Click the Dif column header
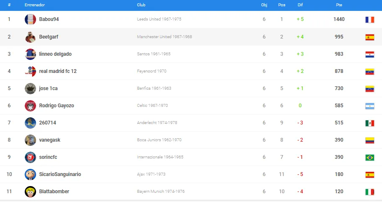The image size is (382, 202). pos(300,5)
